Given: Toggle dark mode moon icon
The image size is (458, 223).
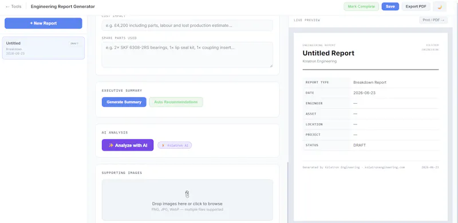Looking at the screenshot, I should [x=440, y=6].
